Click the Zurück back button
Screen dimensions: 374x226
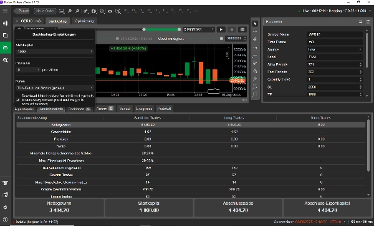[22, 11]
